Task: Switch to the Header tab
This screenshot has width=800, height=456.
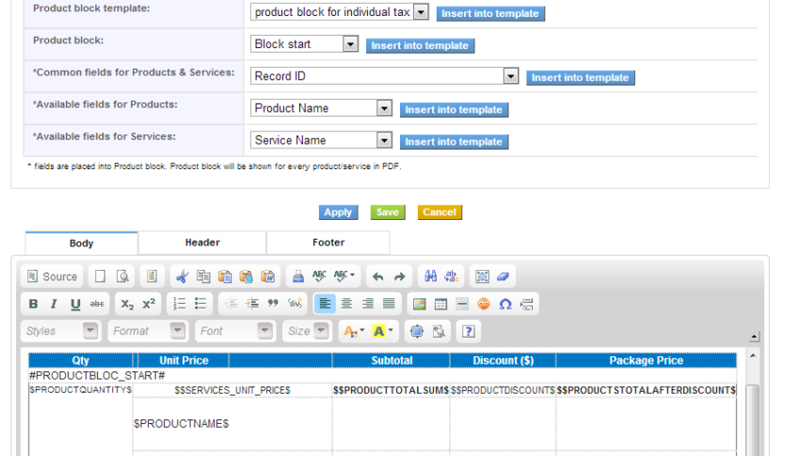Action: click(x=202, y=243)
